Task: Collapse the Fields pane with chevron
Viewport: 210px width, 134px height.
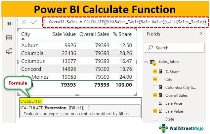Action: pyautogui.click(x=200, y=33)
